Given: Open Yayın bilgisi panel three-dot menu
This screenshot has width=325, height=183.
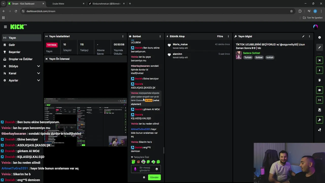Looking at the screenshot, I should tap(309, 36).
